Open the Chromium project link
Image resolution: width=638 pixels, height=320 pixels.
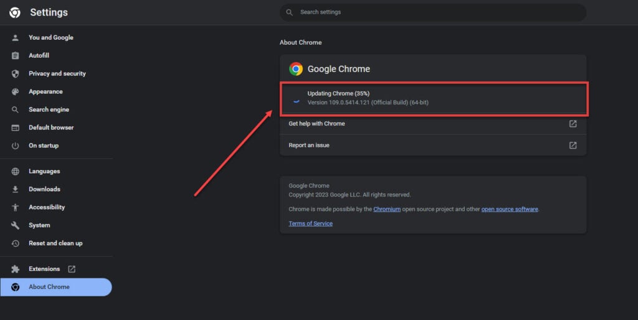387,209
